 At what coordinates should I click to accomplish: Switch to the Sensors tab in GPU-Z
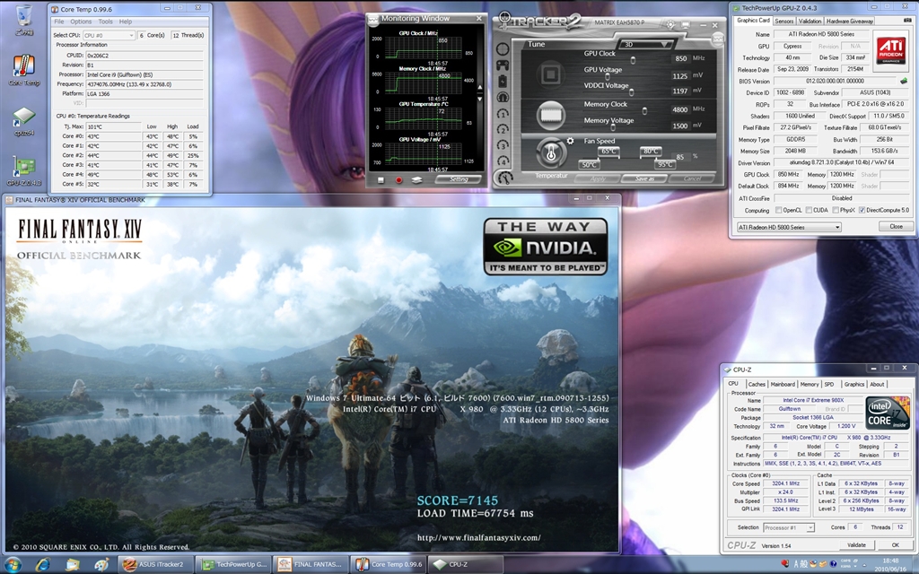pos(783,20)
